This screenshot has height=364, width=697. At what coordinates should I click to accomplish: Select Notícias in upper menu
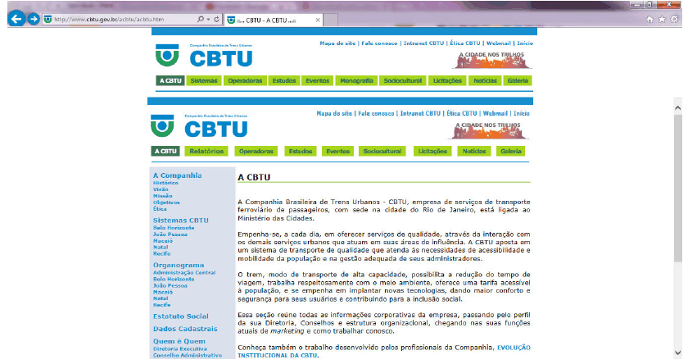coord(485,80)
